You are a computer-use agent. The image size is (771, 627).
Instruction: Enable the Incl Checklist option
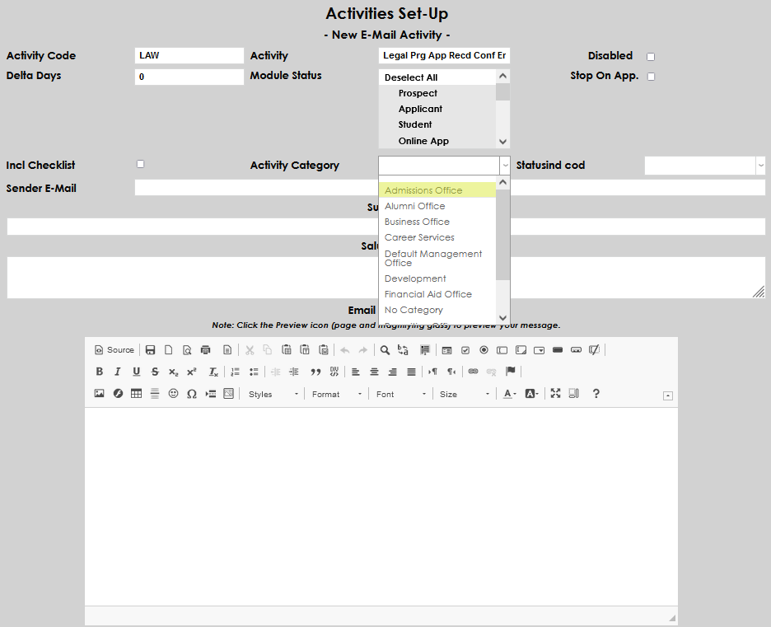tap(140, 163)
